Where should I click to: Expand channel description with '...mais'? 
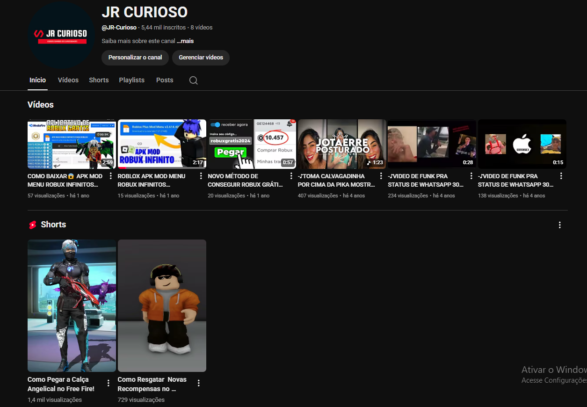tap(185, 41)
